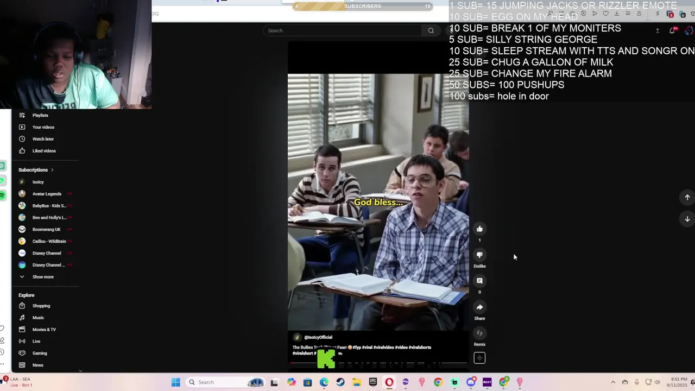Click the subscribers goal progress bar
This screenshot has width=695, height=391.
pyautogui.click(x=363, y=7)
